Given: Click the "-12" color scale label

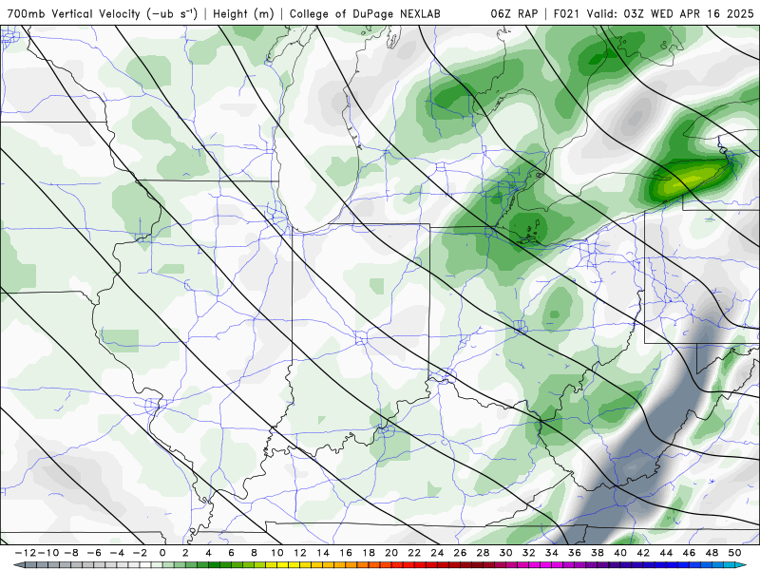Looking at the screenshot, I should click(26, 553).
